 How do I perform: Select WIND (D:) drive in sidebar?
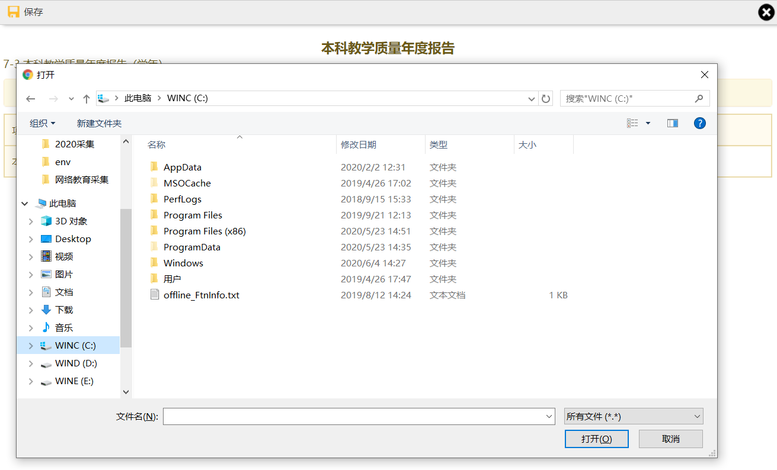76,363
